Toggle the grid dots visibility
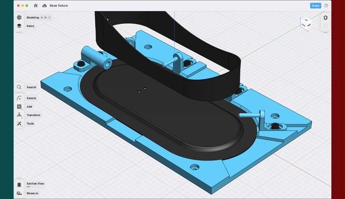This screenshot has width=345, height=199. (326, 26)
